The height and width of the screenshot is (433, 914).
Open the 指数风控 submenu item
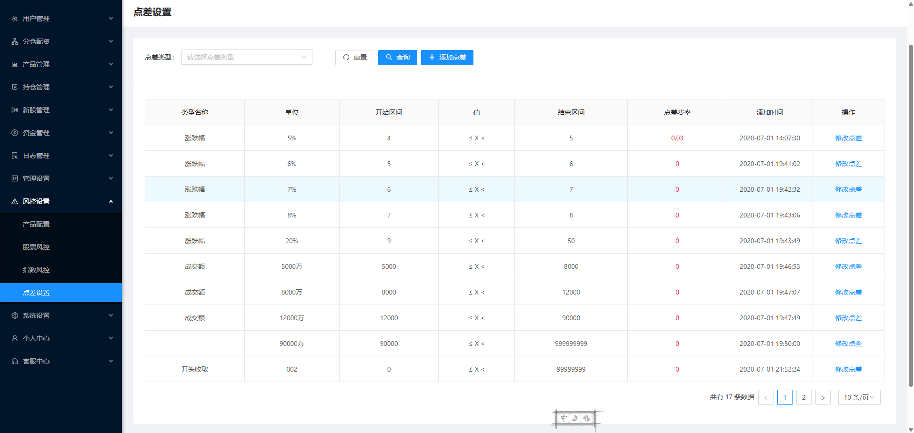[x=36, y=270]
